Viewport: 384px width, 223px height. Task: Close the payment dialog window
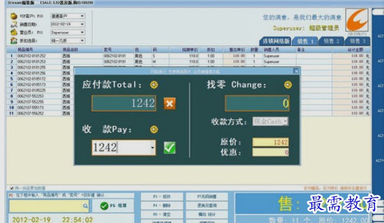click(296, 71)
